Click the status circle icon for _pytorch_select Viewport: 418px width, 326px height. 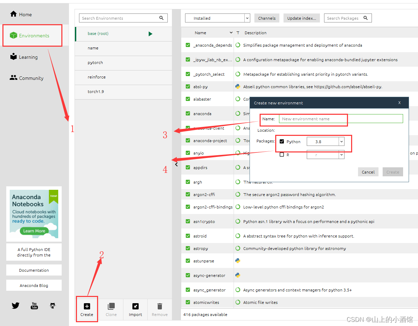(x=238, y=74)
